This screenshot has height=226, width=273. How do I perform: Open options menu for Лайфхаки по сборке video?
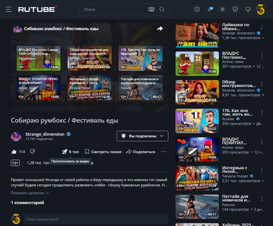pyautogui.click(x=262, y=27)
